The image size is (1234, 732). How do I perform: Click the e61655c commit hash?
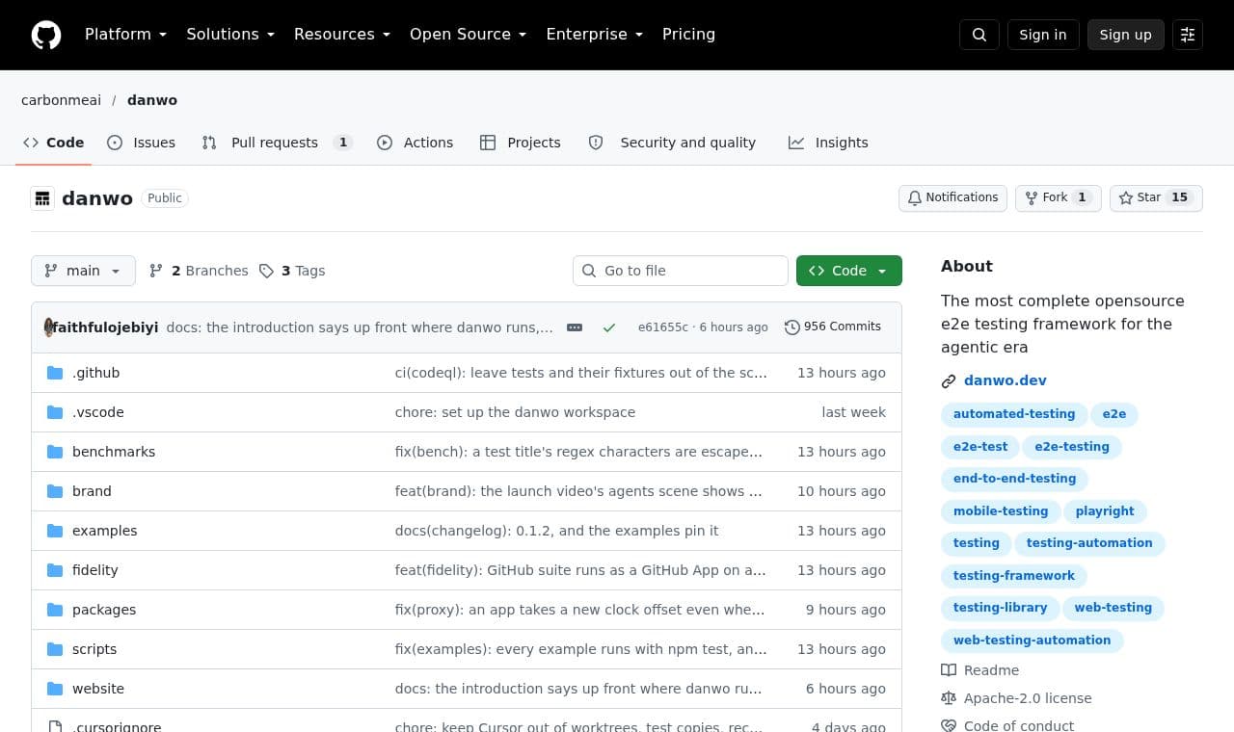point(663,327)
